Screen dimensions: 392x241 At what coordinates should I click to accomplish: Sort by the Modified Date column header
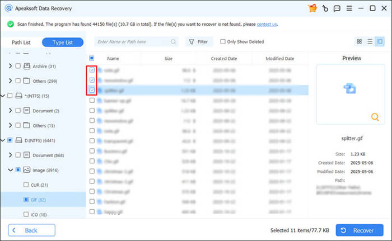[x=280, y=59]
